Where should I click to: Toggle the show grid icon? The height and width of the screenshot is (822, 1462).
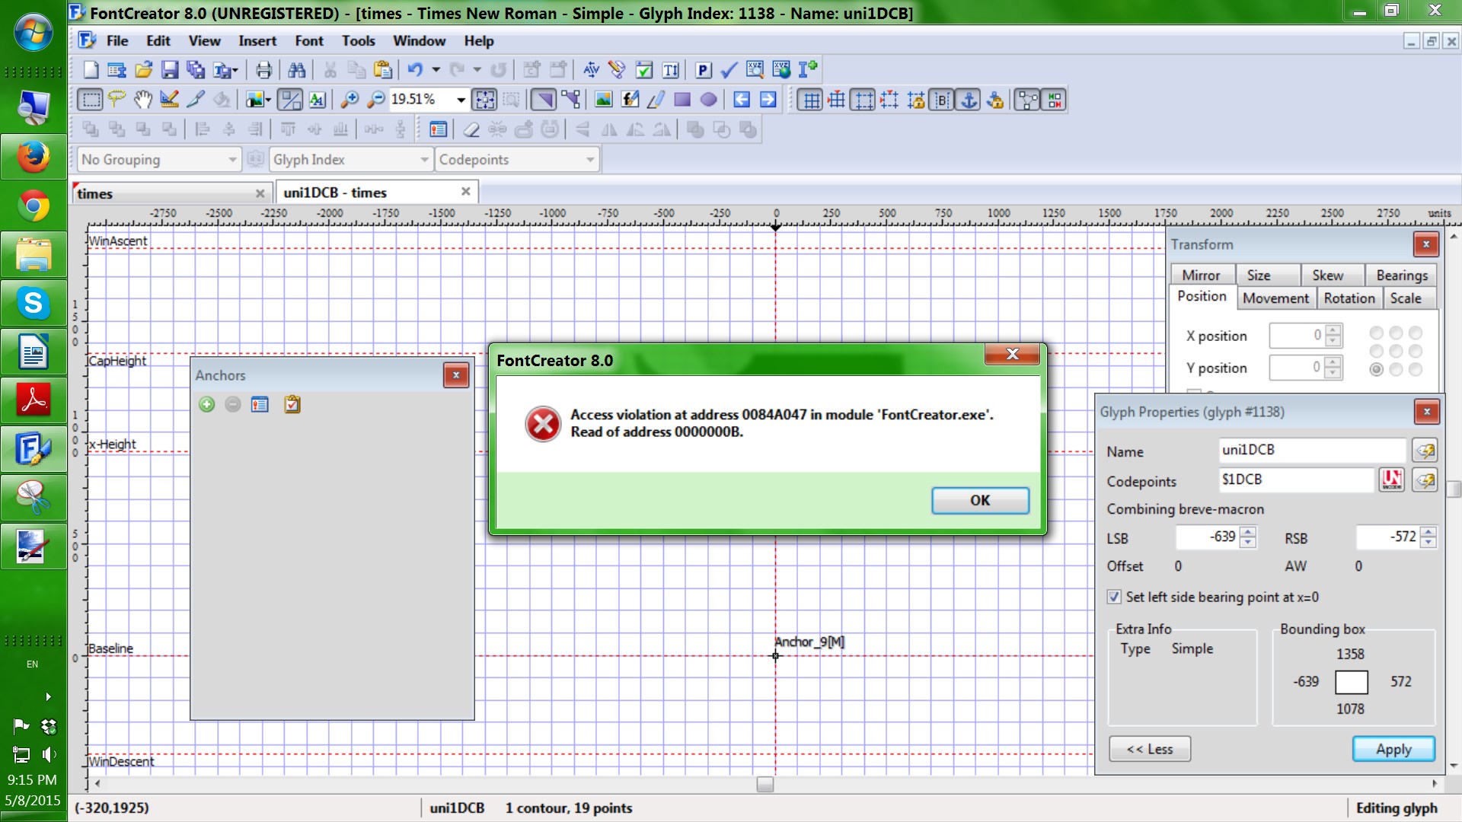click(x=810, y=100)
